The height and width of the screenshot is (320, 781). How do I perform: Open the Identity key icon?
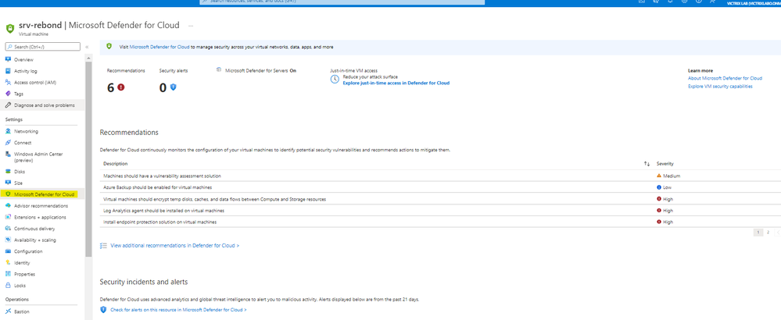point(8,262)
